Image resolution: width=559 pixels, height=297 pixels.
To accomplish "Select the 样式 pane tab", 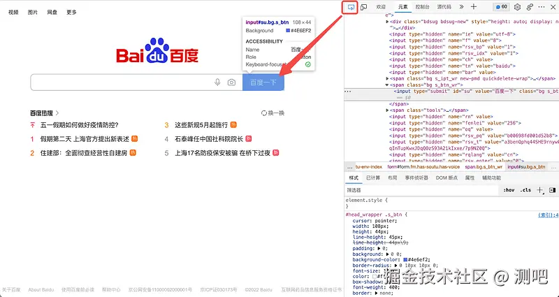I will click(x=354, y=178).
